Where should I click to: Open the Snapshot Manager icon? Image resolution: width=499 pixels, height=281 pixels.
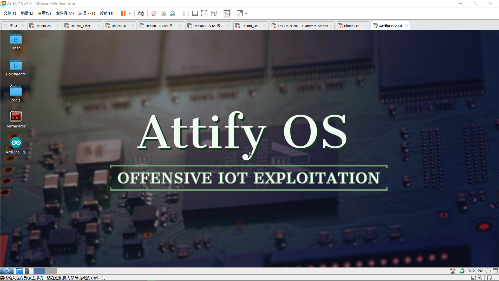[173, 14]
